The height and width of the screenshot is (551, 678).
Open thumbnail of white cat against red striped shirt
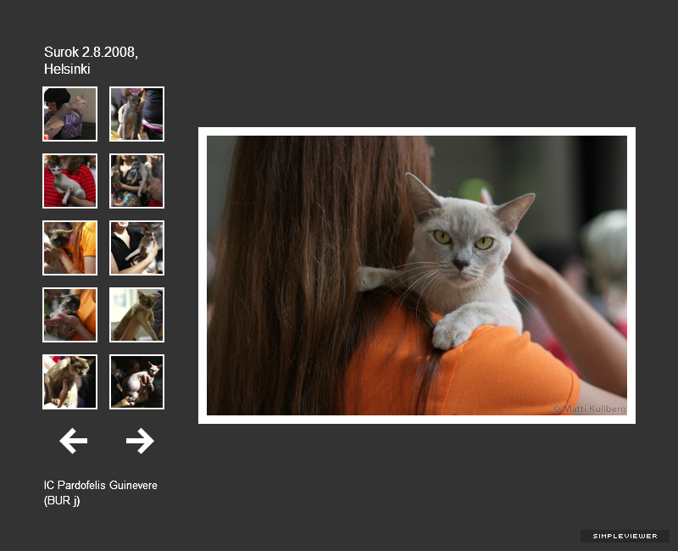(70, 181)
